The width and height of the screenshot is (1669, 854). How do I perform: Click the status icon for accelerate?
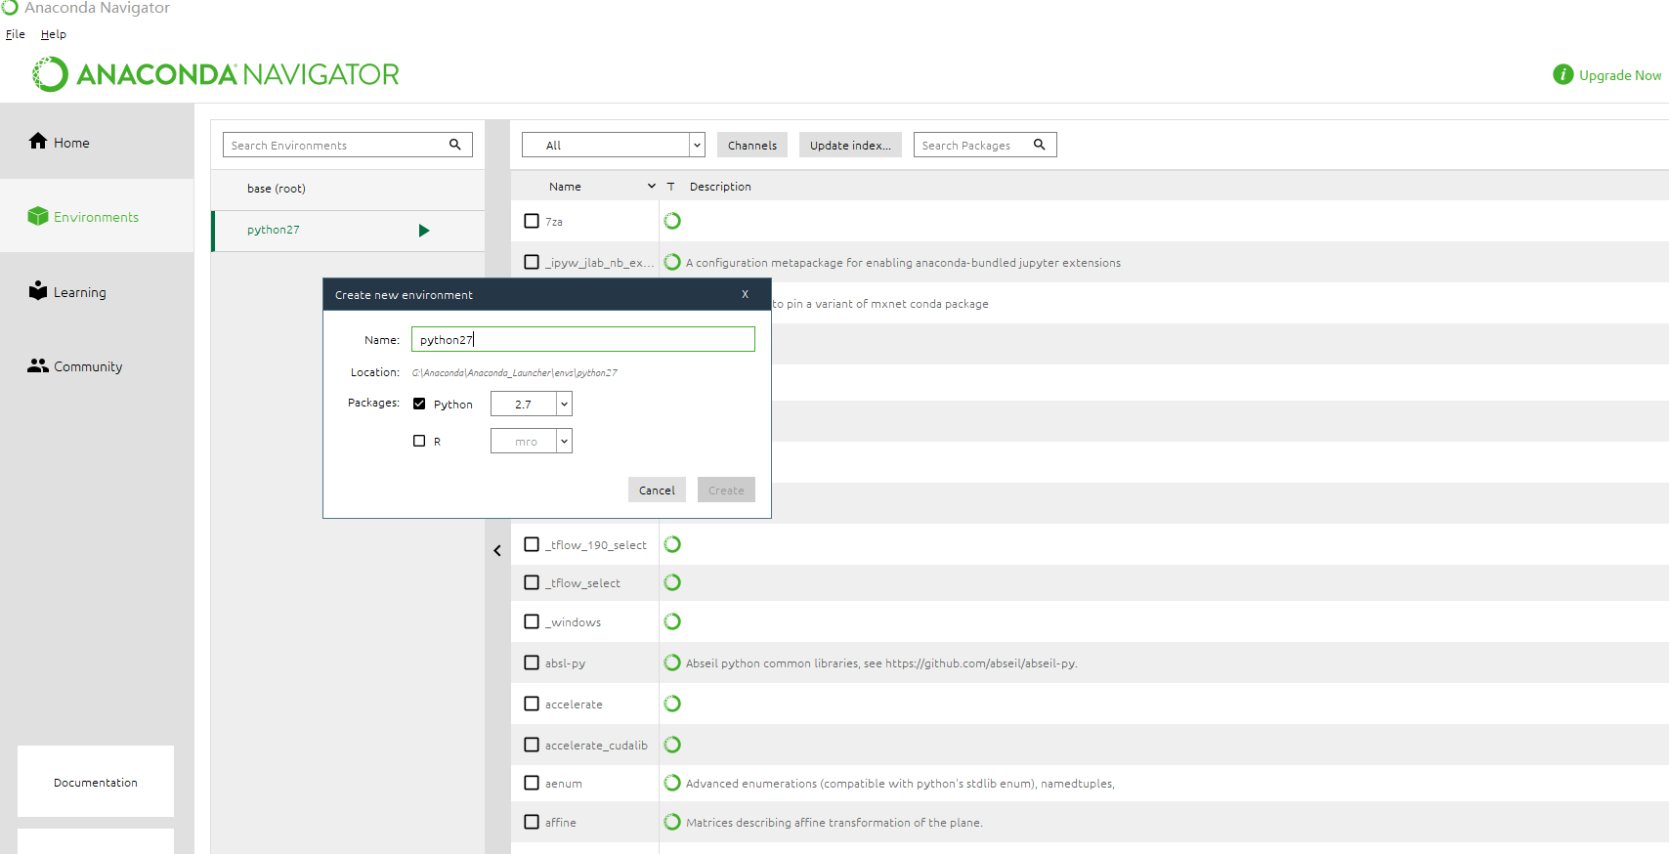672,704
